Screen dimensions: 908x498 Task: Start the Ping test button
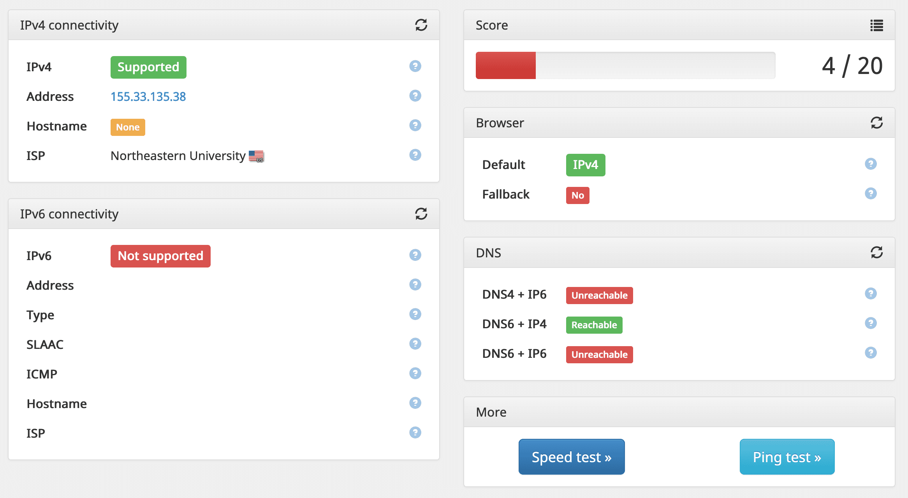(x=787, y=457)
